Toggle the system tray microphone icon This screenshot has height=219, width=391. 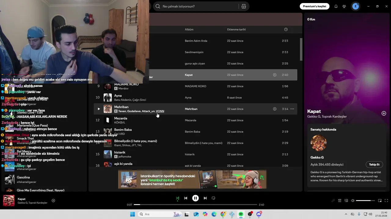click(359, 214)
